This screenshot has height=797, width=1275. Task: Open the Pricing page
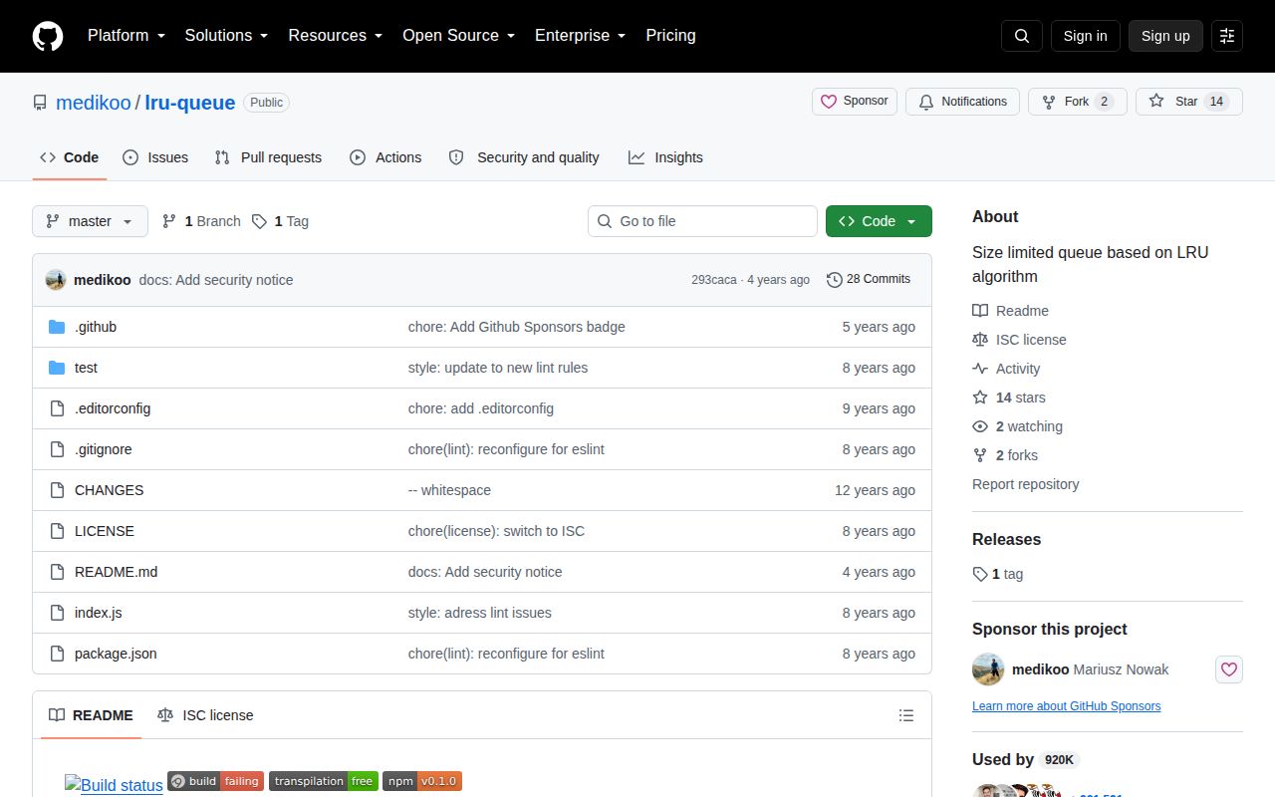point(670,36)
